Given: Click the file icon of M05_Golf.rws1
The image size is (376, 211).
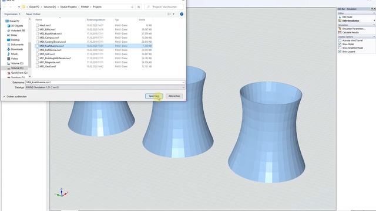Looking at the screenshot, I should pos(37,54).
